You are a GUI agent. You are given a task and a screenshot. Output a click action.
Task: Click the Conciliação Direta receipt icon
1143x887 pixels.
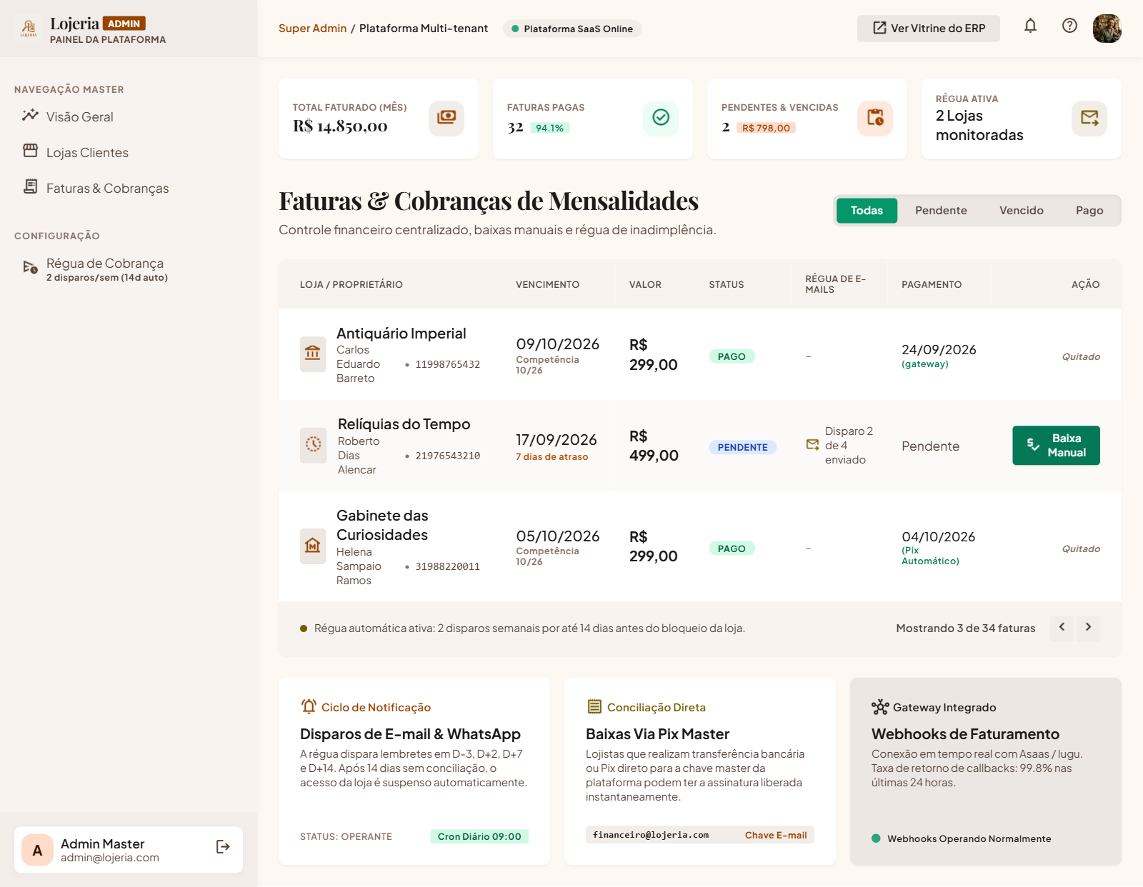click(594, 707)
